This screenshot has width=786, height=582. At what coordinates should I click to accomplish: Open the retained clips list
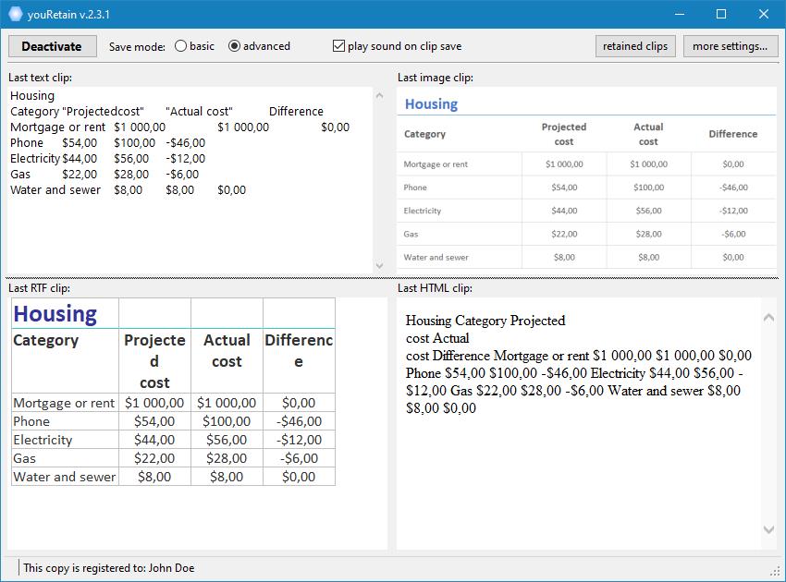635,46
